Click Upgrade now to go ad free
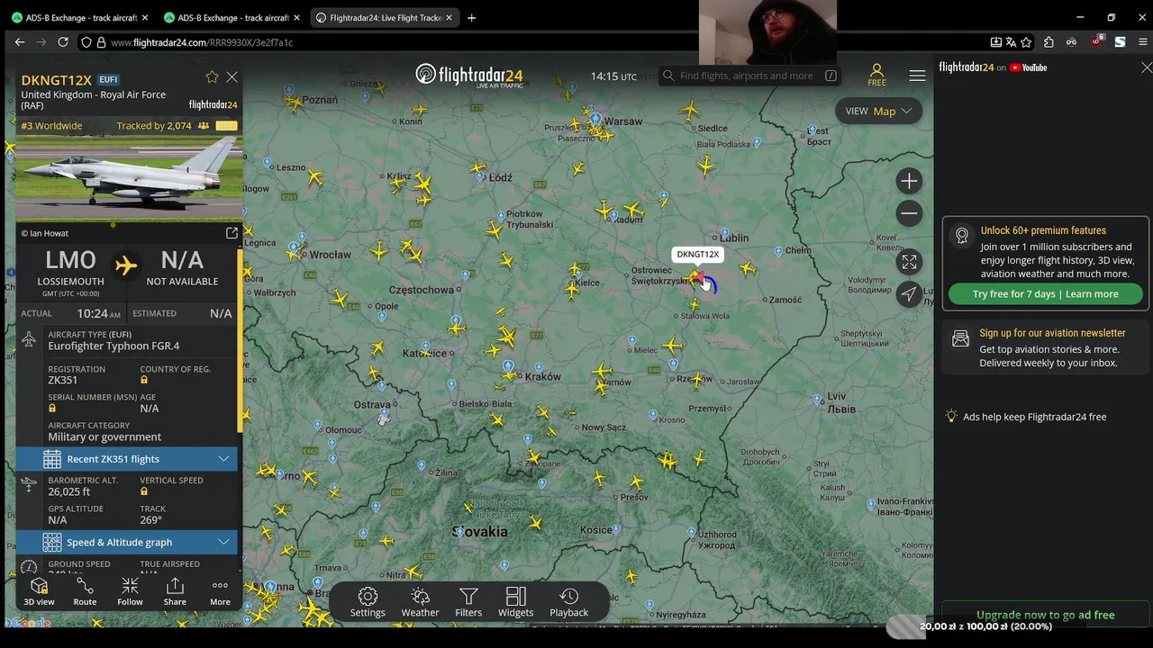The image size is (1153, 648). point(1045,615)
